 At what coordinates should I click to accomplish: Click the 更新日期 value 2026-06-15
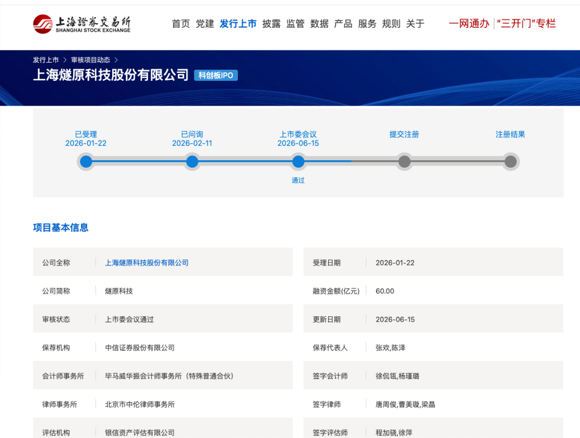[395, 320]
